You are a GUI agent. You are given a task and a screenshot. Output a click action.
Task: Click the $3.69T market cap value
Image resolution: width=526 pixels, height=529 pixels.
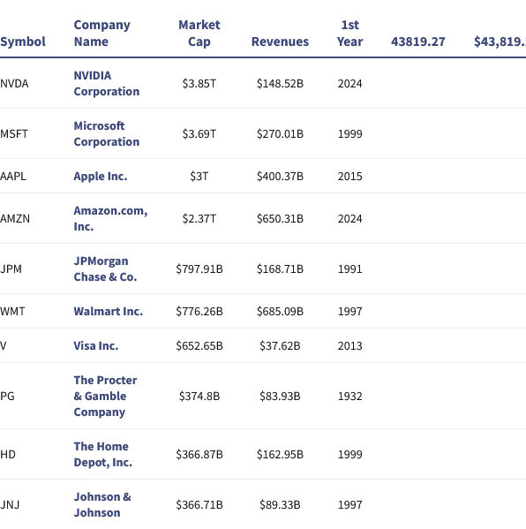tap(199, 134)
